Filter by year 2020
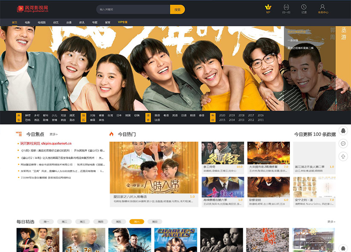351x252 pixels. 222,115
